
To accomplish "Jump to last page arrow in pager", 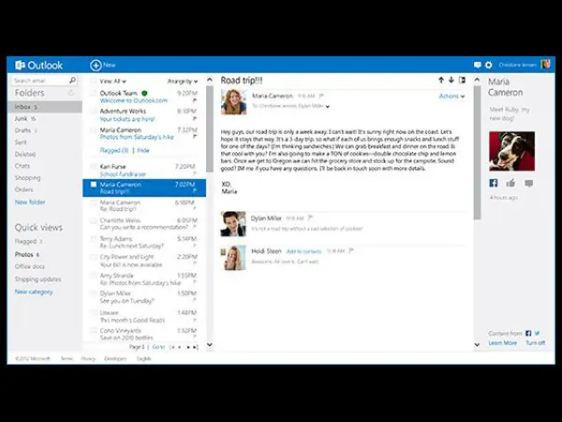I will pyautogui.click(x=196, y=347).
